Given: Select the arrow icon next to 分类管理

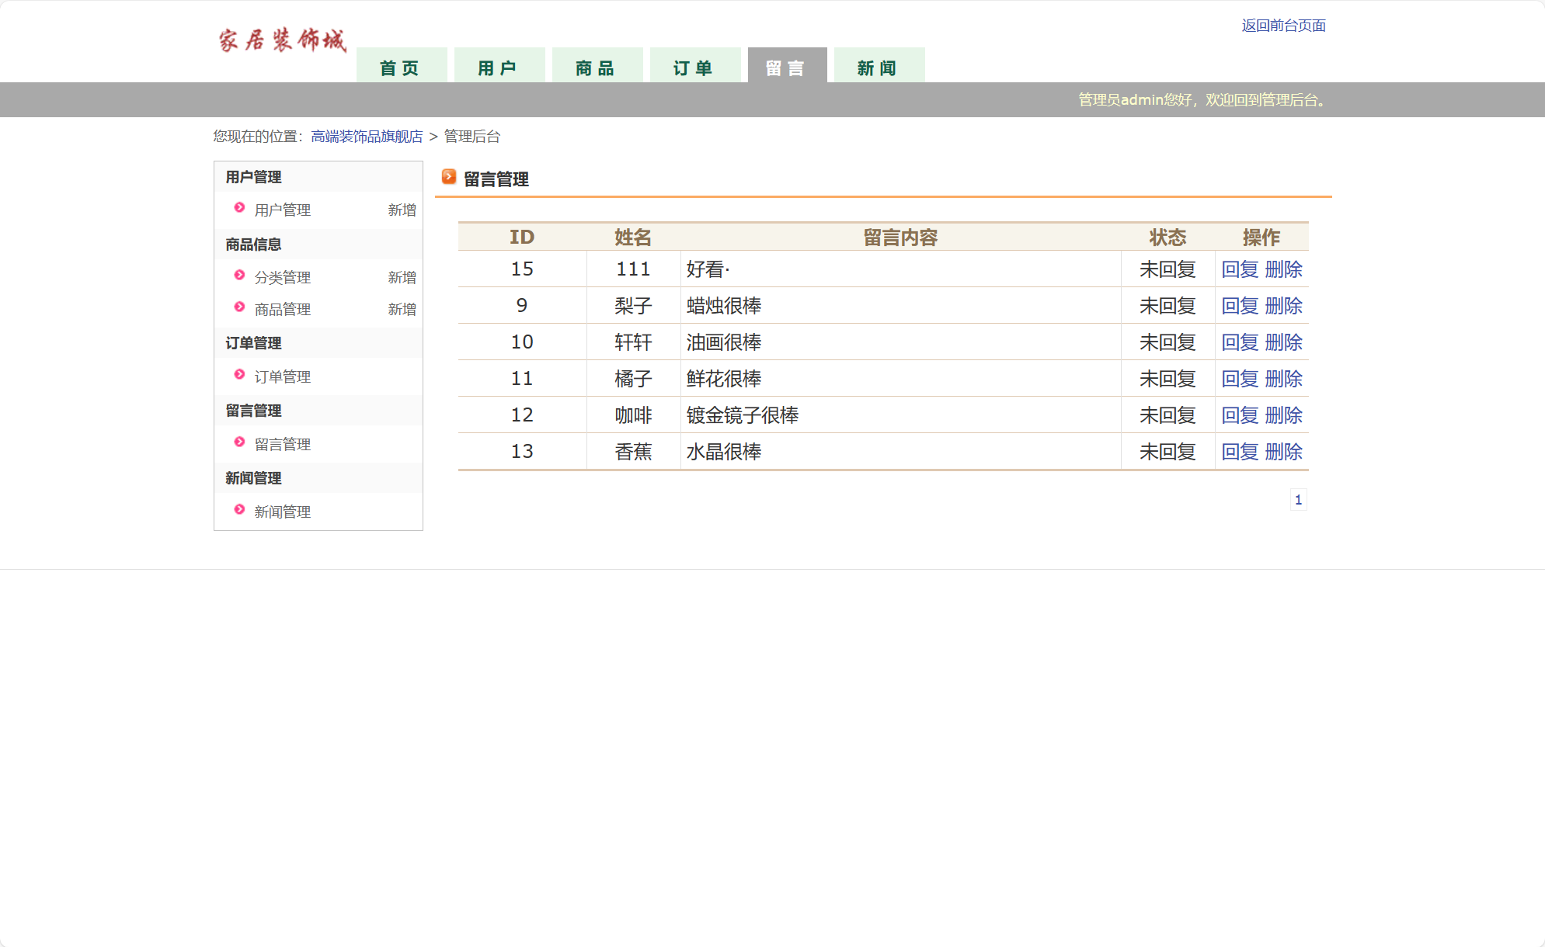Looking at the screenshot, I should coord(238,276).
